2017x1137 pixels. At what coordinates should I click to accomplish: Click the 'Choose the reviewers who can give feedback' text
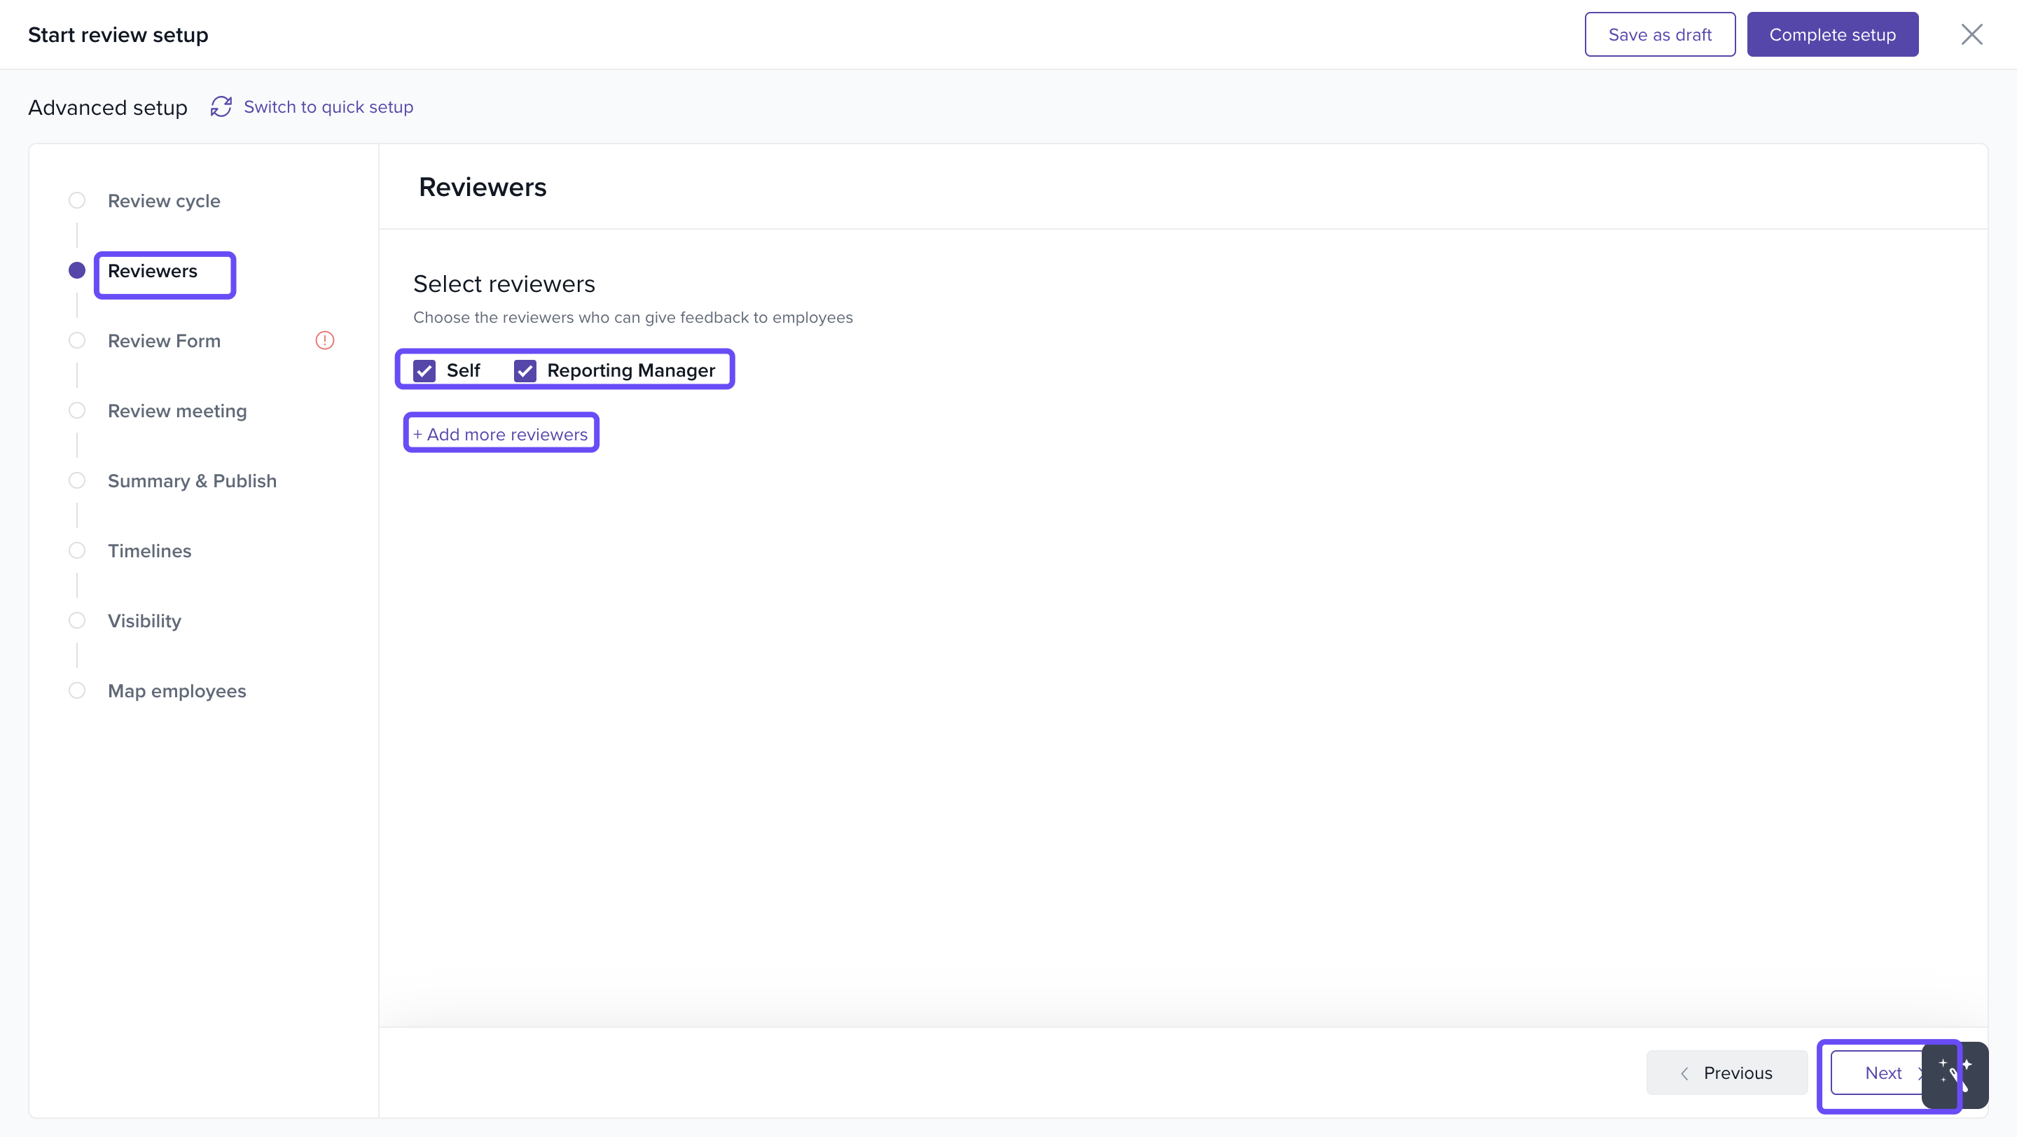632,318
